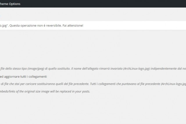This screenshot has height=124, width=186.
Task: Open the Theme Options admin bar menu
Action: (x=10, y=4)
